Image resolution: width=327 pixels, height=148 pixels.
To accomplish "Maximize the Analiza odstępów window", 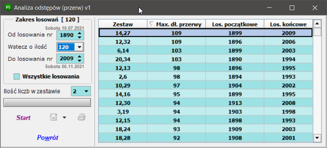I will click(x=292, y=8).
